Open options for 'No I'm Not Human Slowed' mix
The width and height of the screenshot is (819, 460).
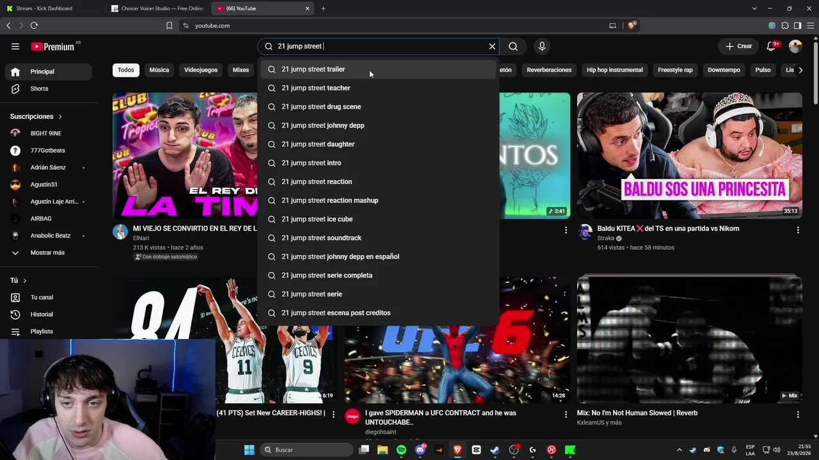point(798,415)
